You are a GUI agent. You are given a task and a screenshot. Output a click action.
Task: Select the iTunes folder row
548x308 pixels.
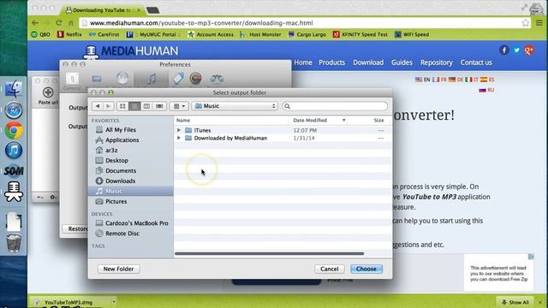pyautogui.click(x=283, y=130)
